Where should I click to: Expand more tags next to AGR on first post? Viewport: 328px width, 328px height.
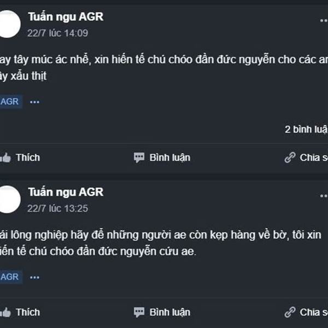(34, 102)
